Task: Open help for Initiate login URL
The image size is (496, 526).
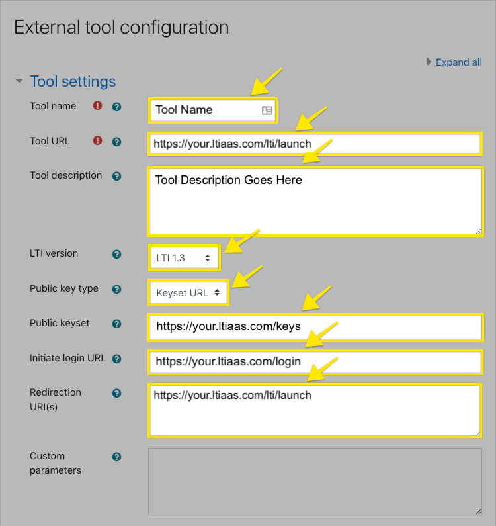Action: [116, 359]
